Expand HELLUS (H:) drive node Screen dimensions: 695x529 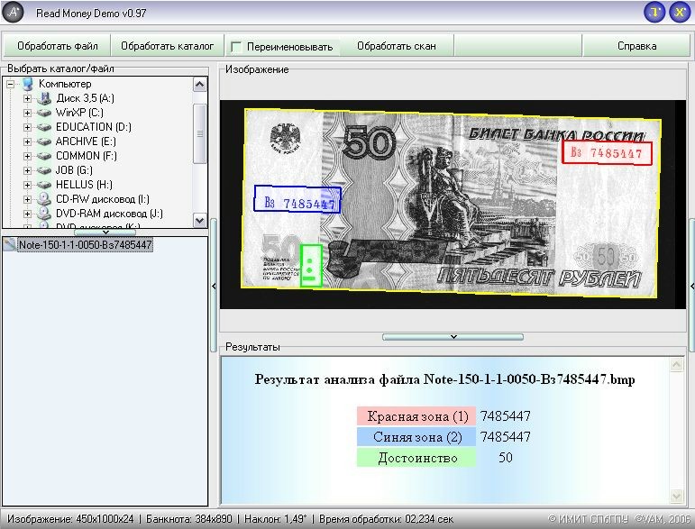click(x=27, y=185)
